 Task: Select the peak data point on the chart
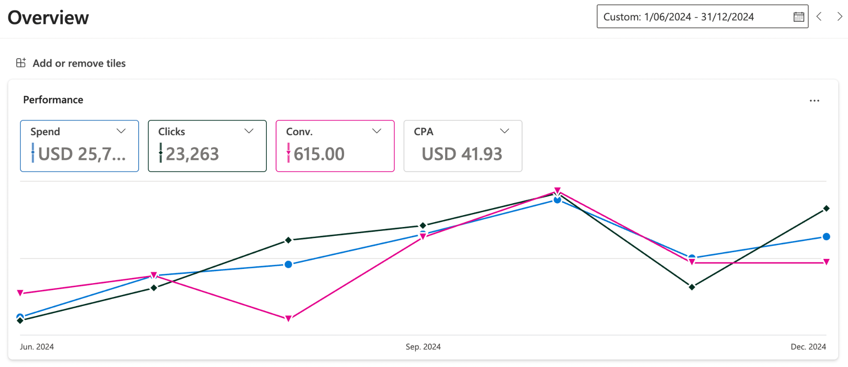(557, 193)
